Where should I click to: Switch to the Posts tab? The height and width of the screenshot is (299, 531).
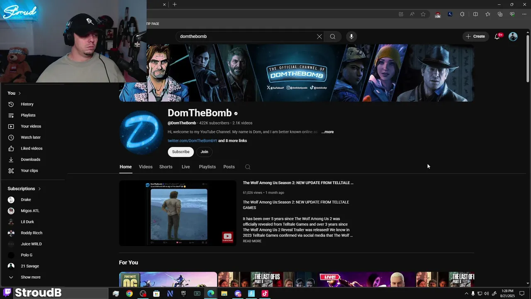tap(229, 167)
